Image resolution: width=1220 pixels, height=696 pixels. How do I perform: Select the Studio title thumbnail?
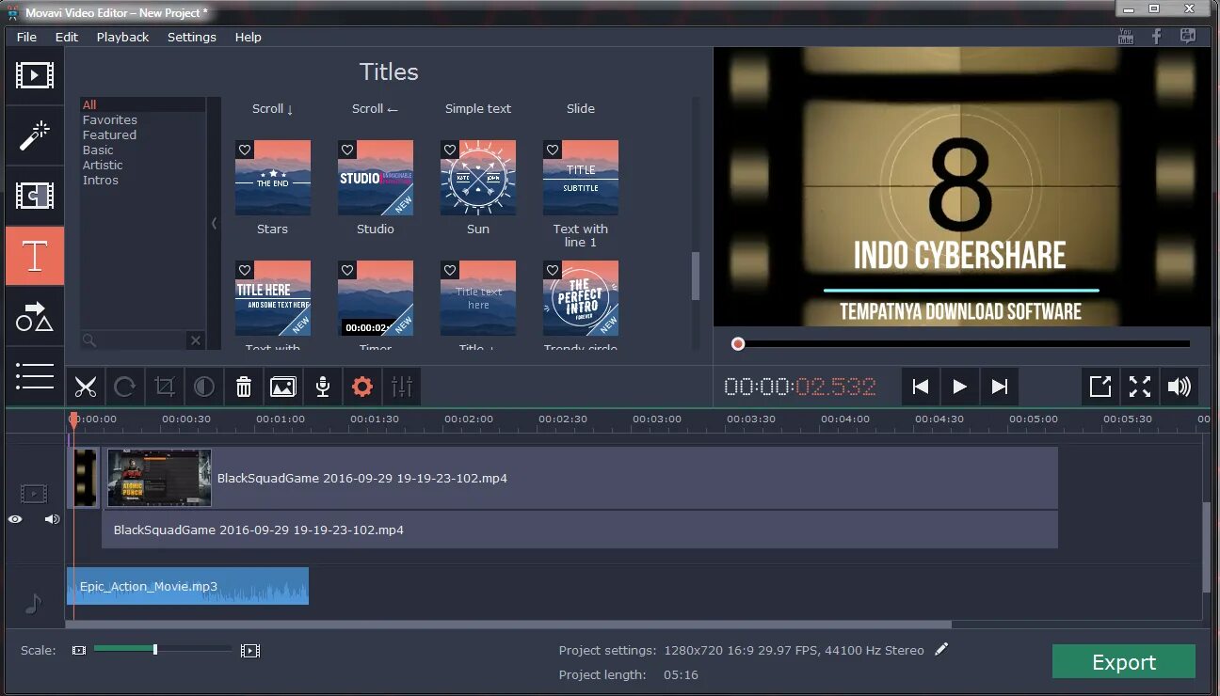[x=376, y=178]
